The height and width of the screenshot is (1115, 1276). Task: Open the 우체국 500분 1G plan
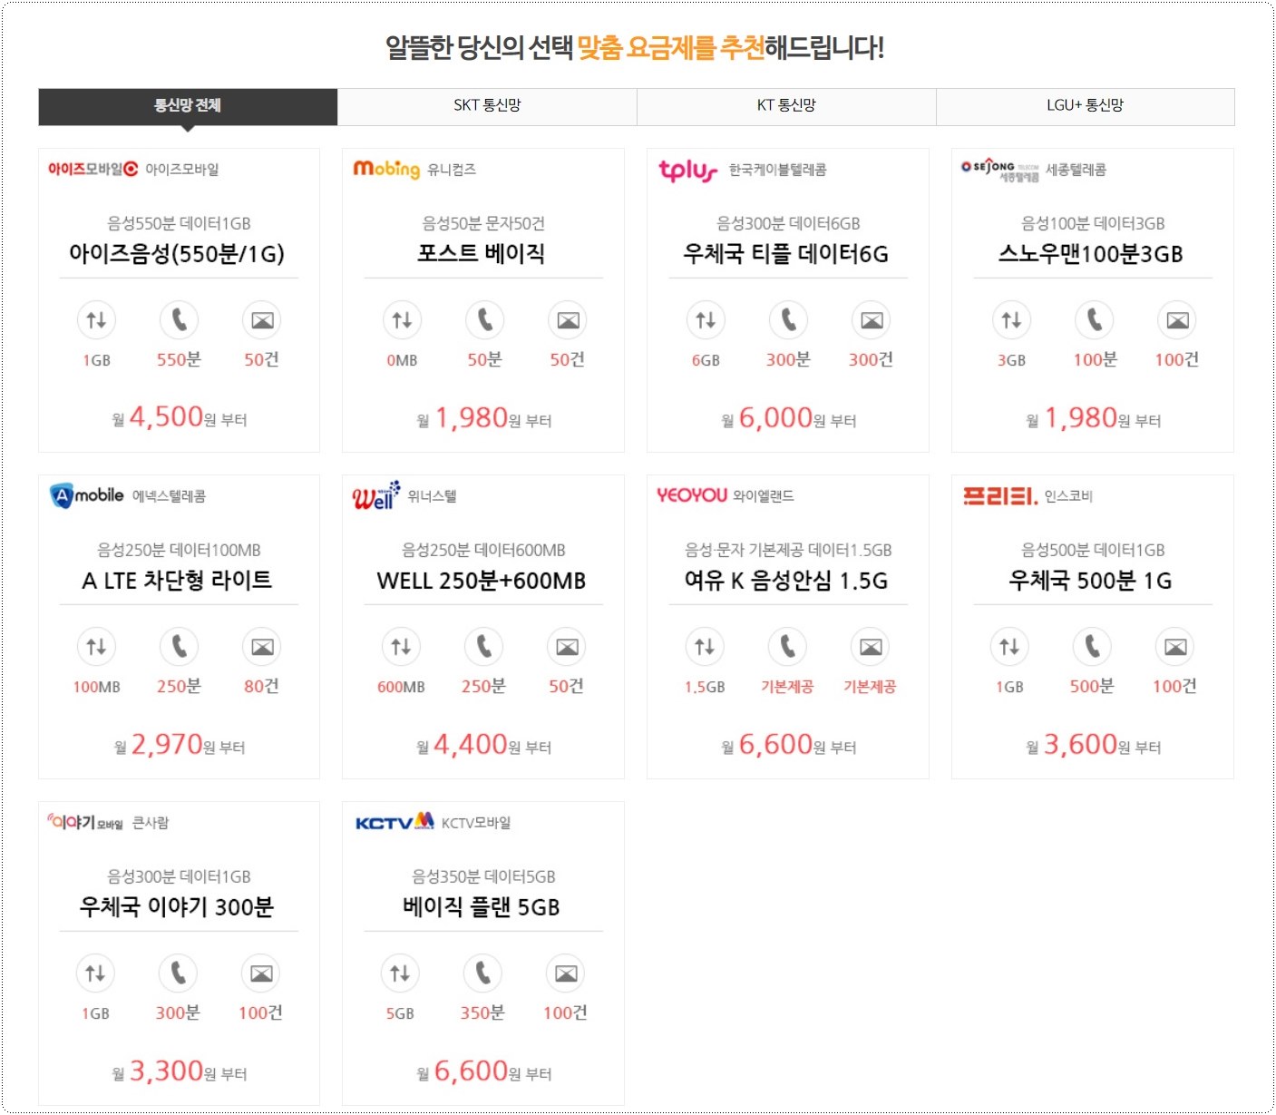[1091, 580]
